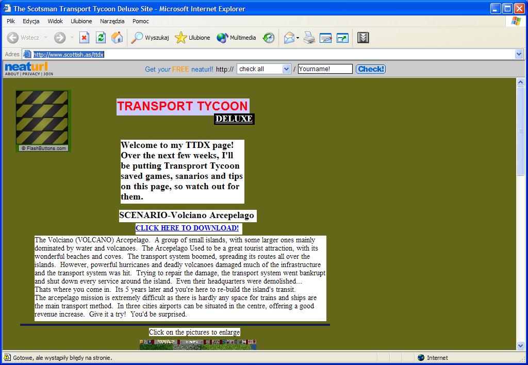Click the Edit page toolbar icon
Image resolution: width=528 pixels, height=365 pixels.
pyautogui.click(x=326, y=38)
